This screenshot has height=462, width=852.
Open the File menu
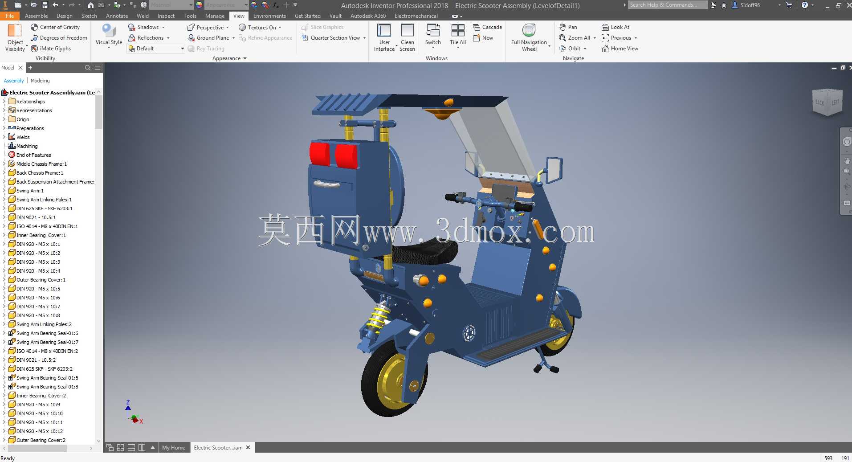10,16
